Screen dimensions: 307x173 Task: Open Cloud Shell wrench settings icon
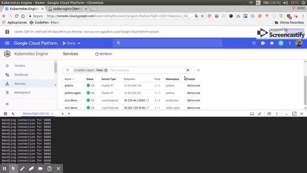click(x=13, y=114)
